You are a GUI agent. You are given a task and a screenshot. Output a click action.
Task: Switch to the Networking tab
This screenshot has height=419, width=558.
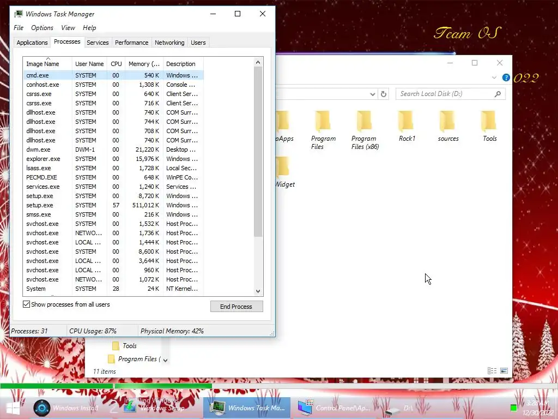point(169,43)
